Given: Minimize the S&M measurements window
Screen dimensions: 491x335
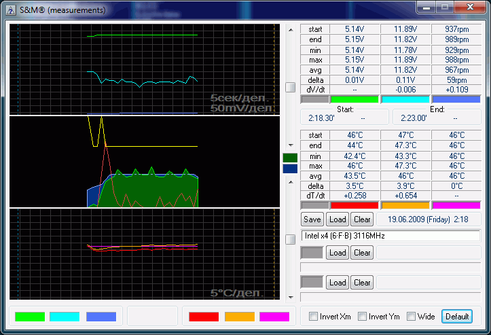Looking at the screenshot, I should [426, 7].
